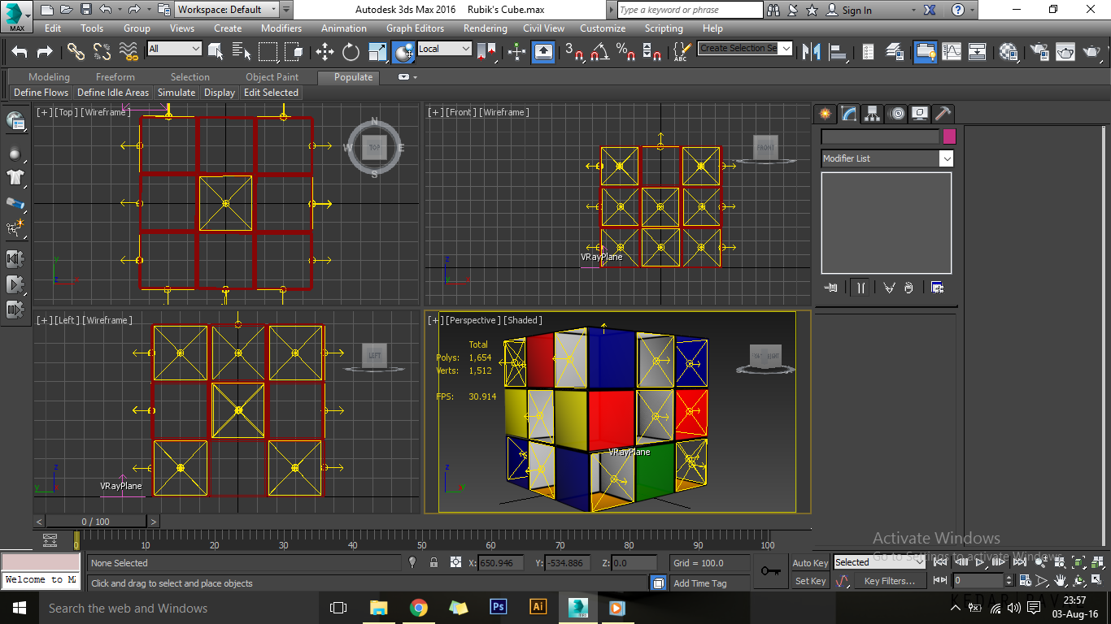Screen dimensions: 1111x624
Task: Toggle the Angle Snap button
Action: tap(599, 52)
